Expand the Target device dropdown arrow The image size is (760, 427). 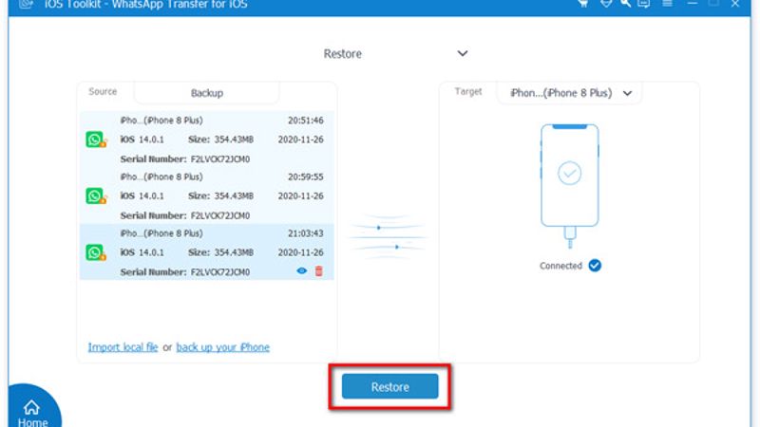coord(627,93)
